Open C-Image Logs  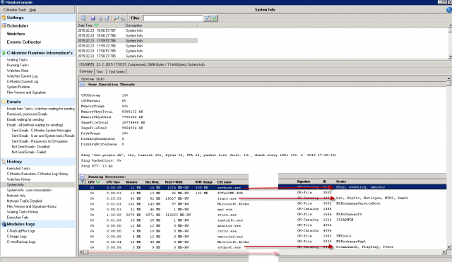[x=17, y=237]
